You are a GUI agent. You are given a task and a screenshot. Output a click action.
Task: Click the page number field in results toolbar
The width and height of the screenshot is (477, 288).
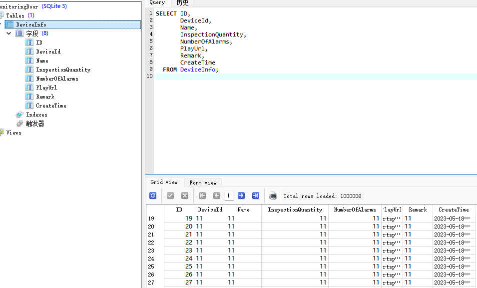(x=228, y=196)
